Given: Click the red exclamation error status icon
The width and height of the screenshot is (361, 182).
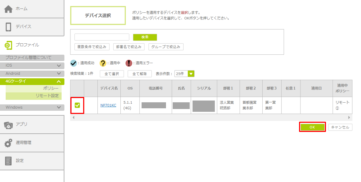Looking at the screenshot, I should pos(129,63).
